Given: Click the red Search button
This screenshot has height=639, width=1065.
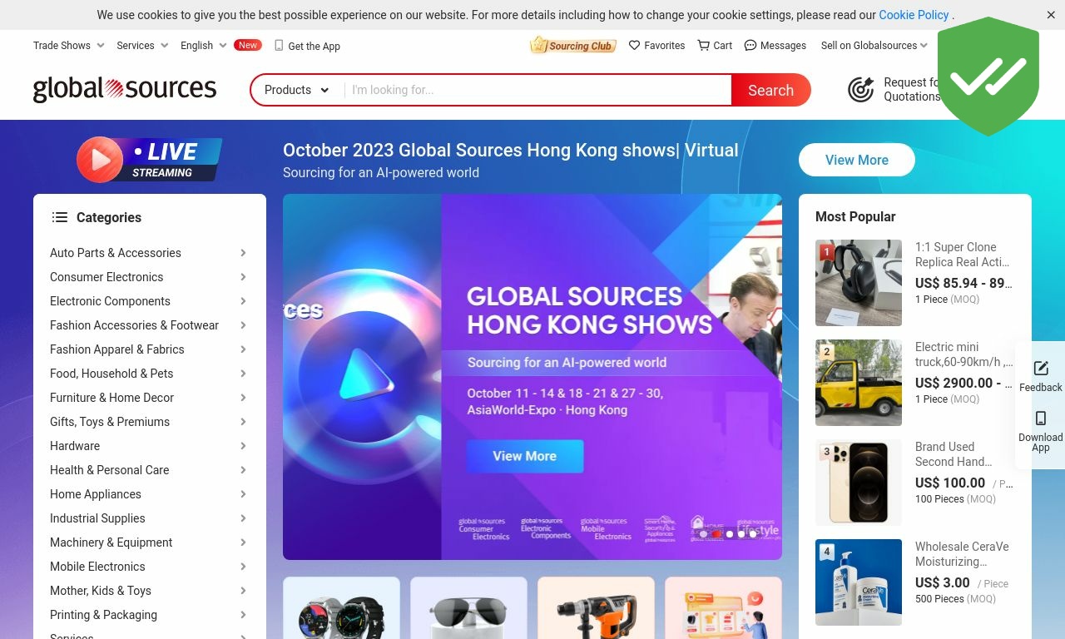Looking at the screenshot, I should click(x=770, y=90).
